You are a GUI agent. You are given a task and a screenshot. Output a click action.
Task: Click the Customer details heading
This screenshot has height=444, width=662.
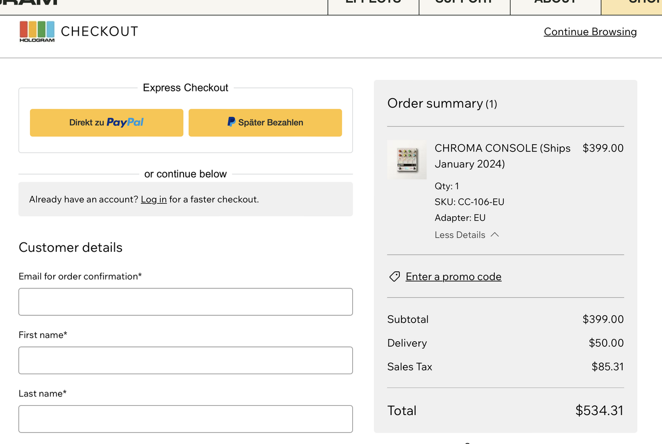click(x=70, y=248)
